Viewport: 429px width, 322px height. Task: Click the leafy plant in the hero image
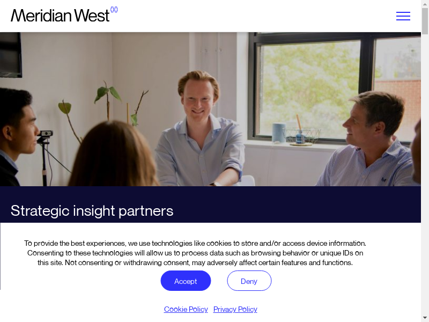[x=104, y=104]
